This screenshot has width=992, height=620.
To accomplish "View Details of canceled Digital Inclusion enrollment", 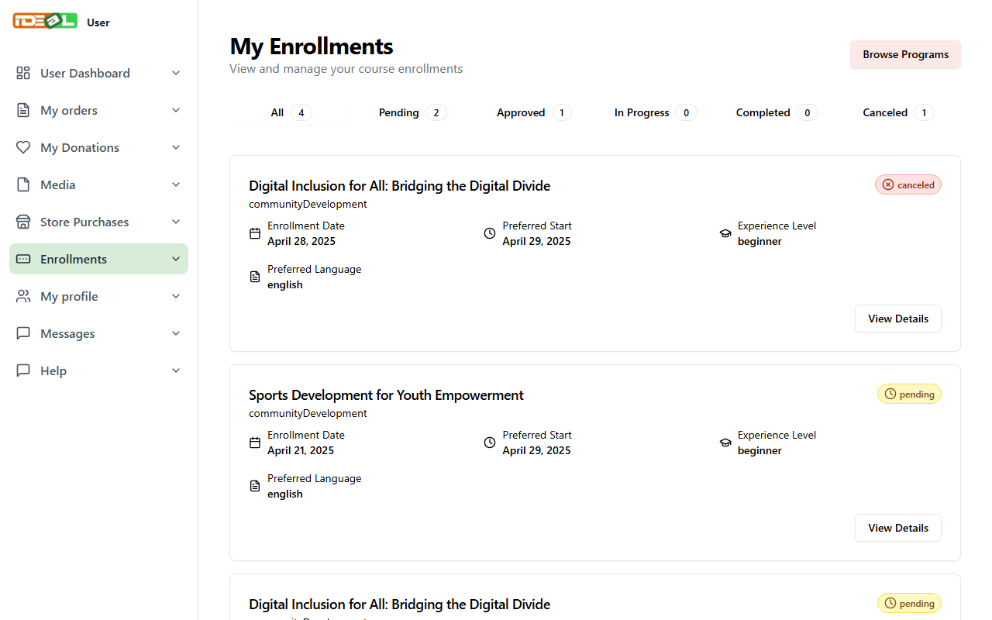I will pos(898,319).
